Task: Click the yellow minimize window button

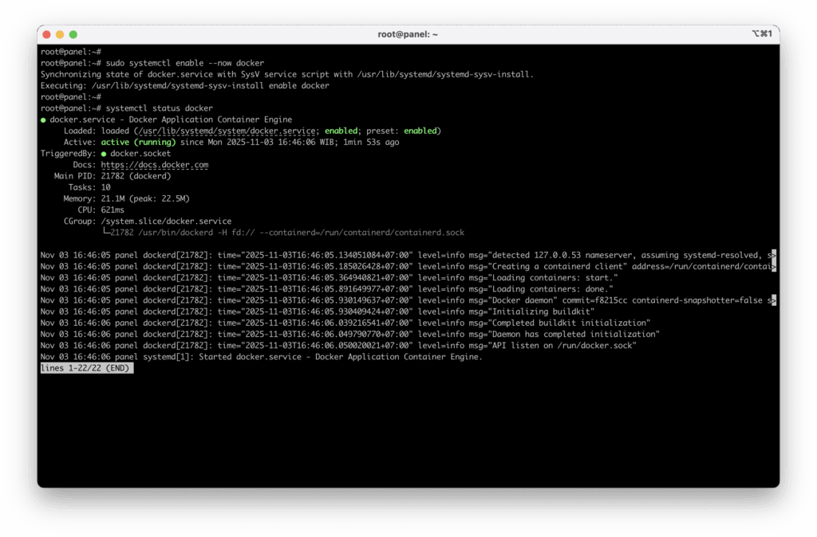Action: tap(60, 34)
